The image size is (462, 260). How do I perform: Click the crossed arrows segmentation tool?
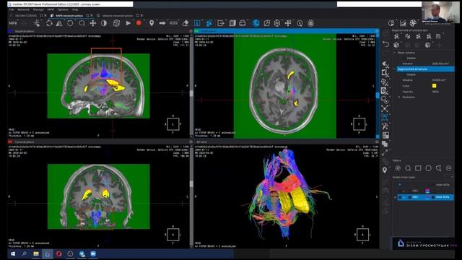pyautogui.click(x=385, y=109)
